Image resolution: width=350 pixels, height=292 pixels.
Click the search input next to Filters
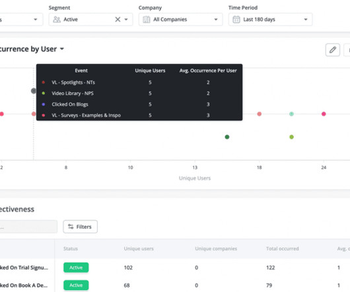tap(28, 227)
